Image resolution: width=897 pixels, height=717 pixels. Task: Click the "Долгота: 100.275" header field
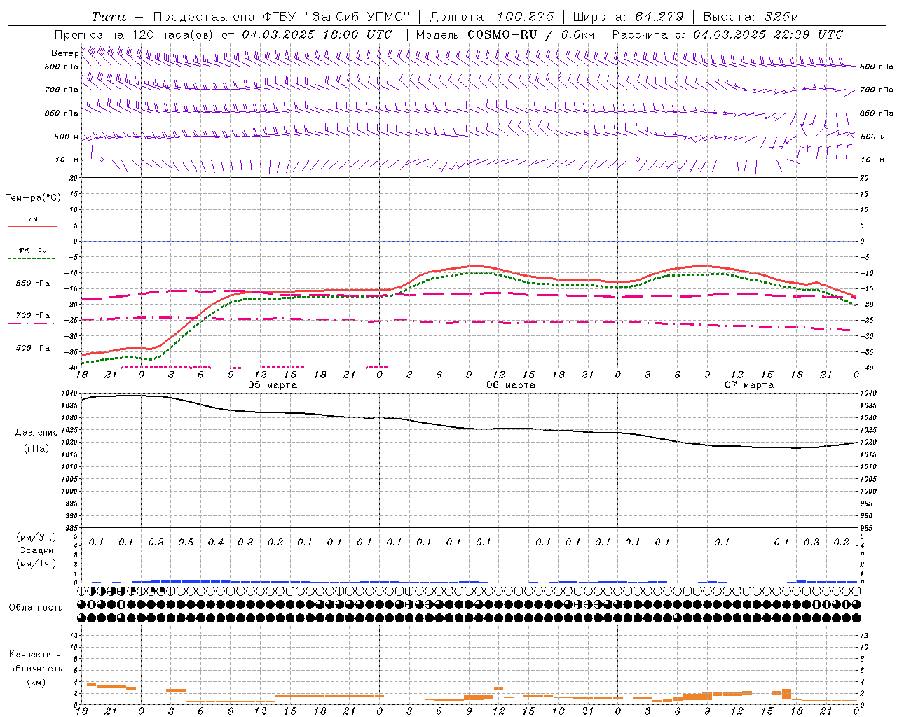click(491, 17)
